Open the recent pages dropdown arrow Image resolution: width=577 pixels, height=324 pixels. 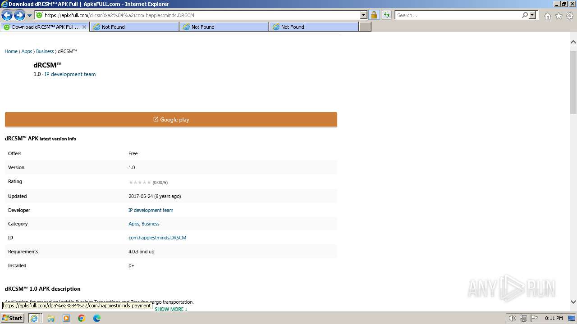[30, 15]
